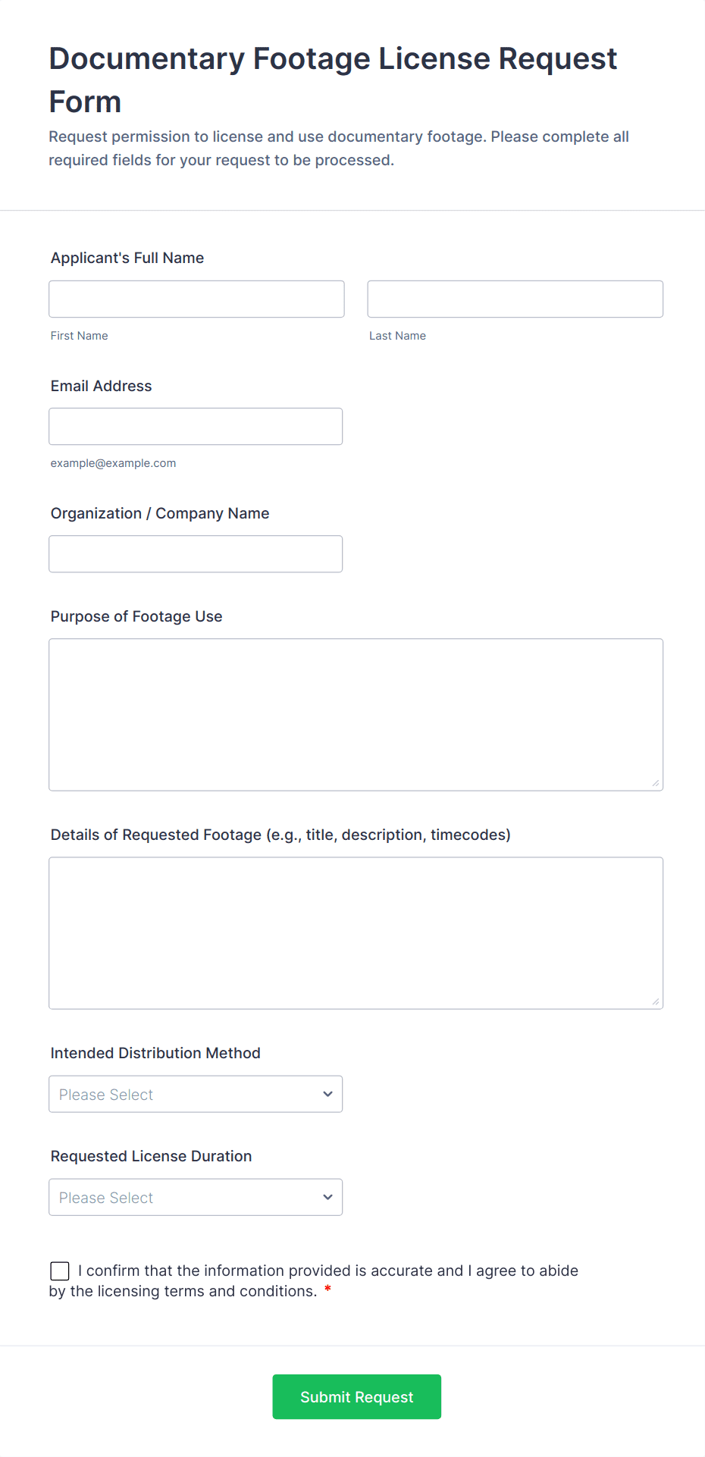The width and height of the screenshot is (705, 1457).
Task: Click the resize handle of Purpose textarea
Action: (x=655, y=782)
